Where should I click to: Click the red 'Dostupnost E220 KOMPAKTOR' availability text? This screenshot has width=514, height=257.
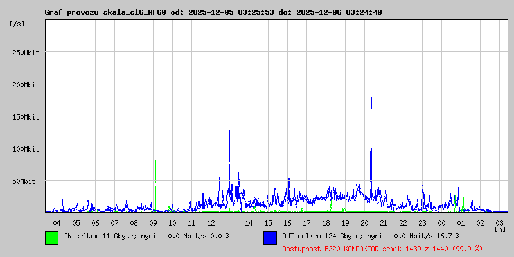click(x=382, y=248)
